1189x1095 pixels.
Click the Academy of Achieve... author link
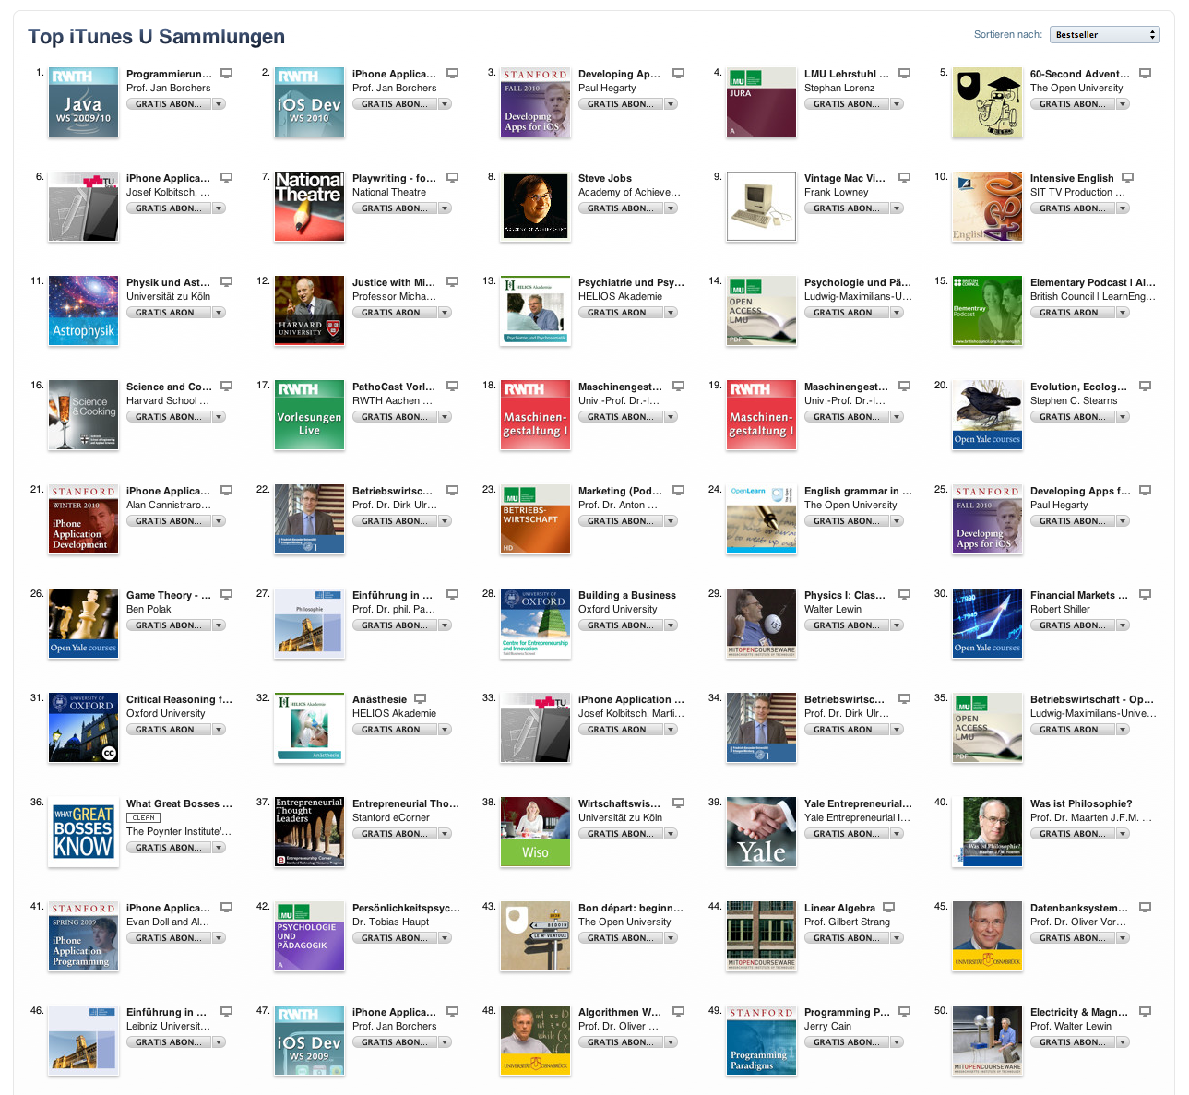pyautogui.click(x=629, y=192)
